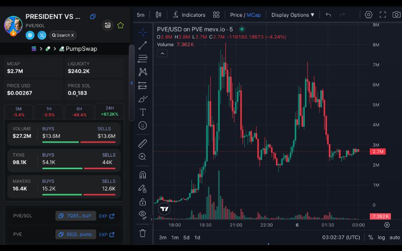Viewport: 402px width, 251px height.
Task: Select the 1d date range
Action: pos(197,237)
